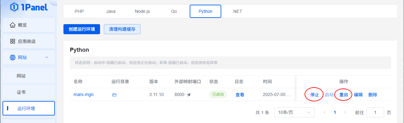Click 停止 to stop mars-mgn
Screen dimensions: 404x123
point(315,94)
